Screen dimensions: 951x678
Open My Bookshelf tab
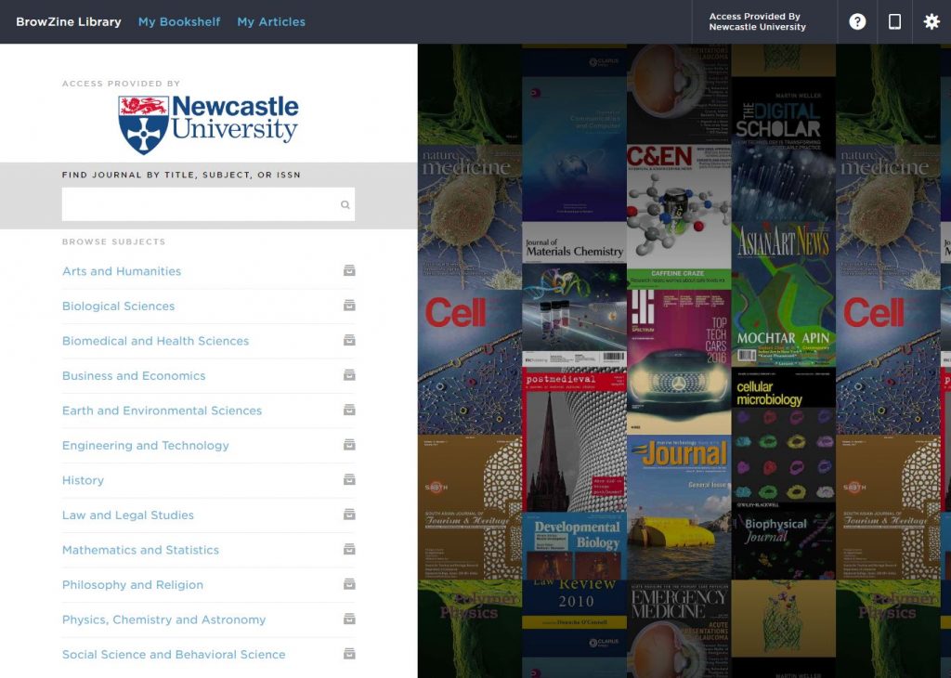[179, 21]
